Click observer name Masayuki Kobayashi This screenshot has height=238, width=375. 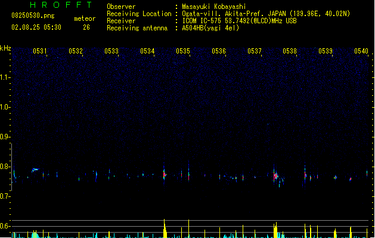pyautogui.click(x=214, y=7)
